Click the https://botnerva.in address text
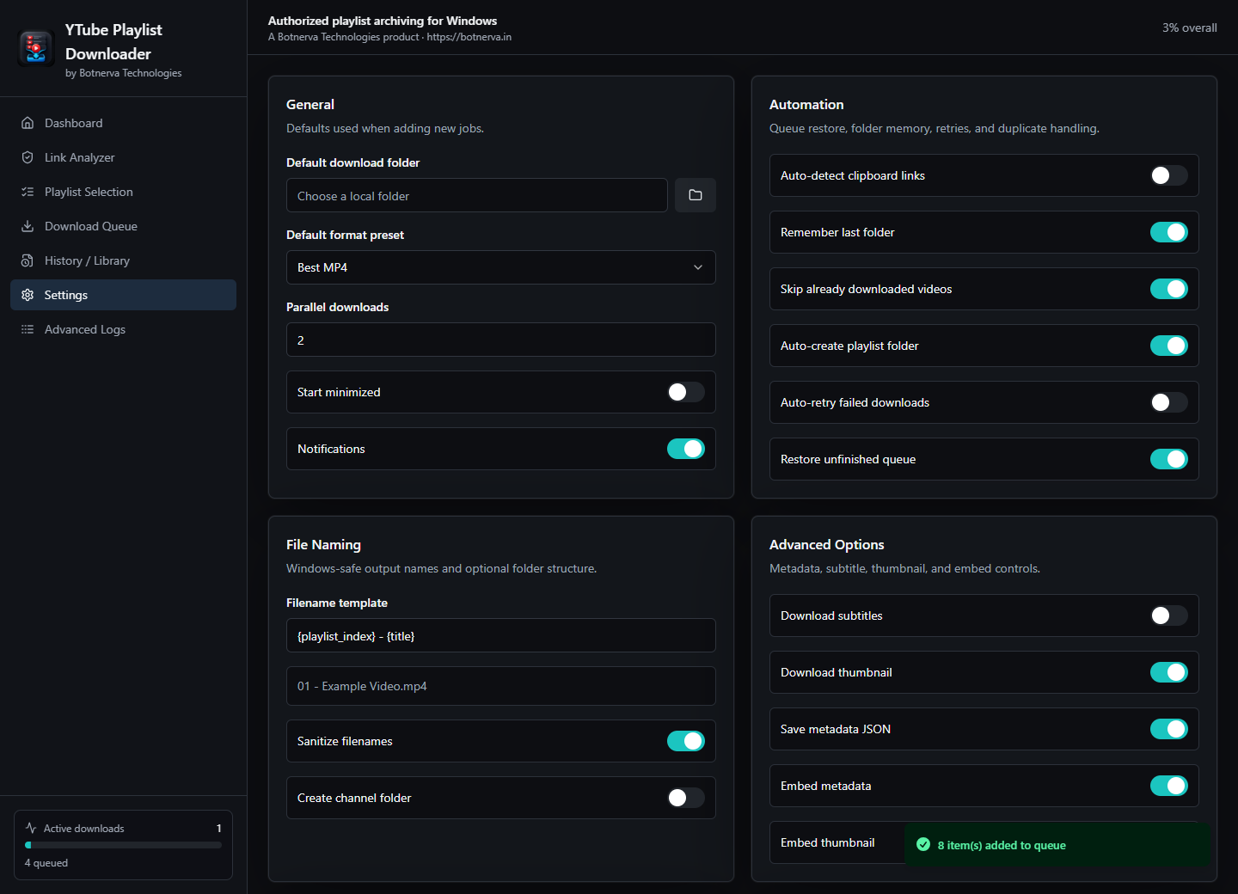The height and width of the screenshot is (894, 1238). (469, 37)
